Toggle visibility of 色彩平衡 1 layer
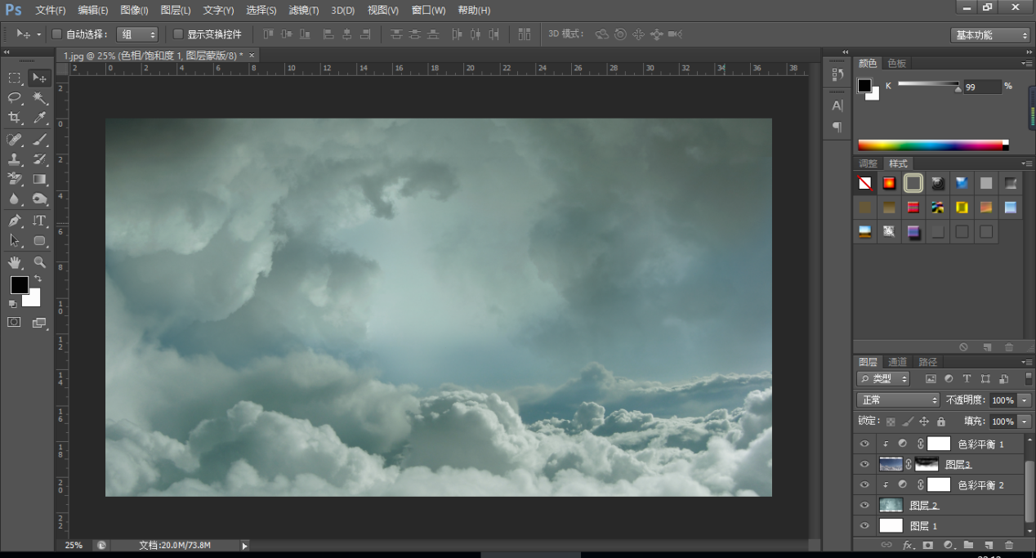This screenshot has width=1036, height=558. [864, 444]
